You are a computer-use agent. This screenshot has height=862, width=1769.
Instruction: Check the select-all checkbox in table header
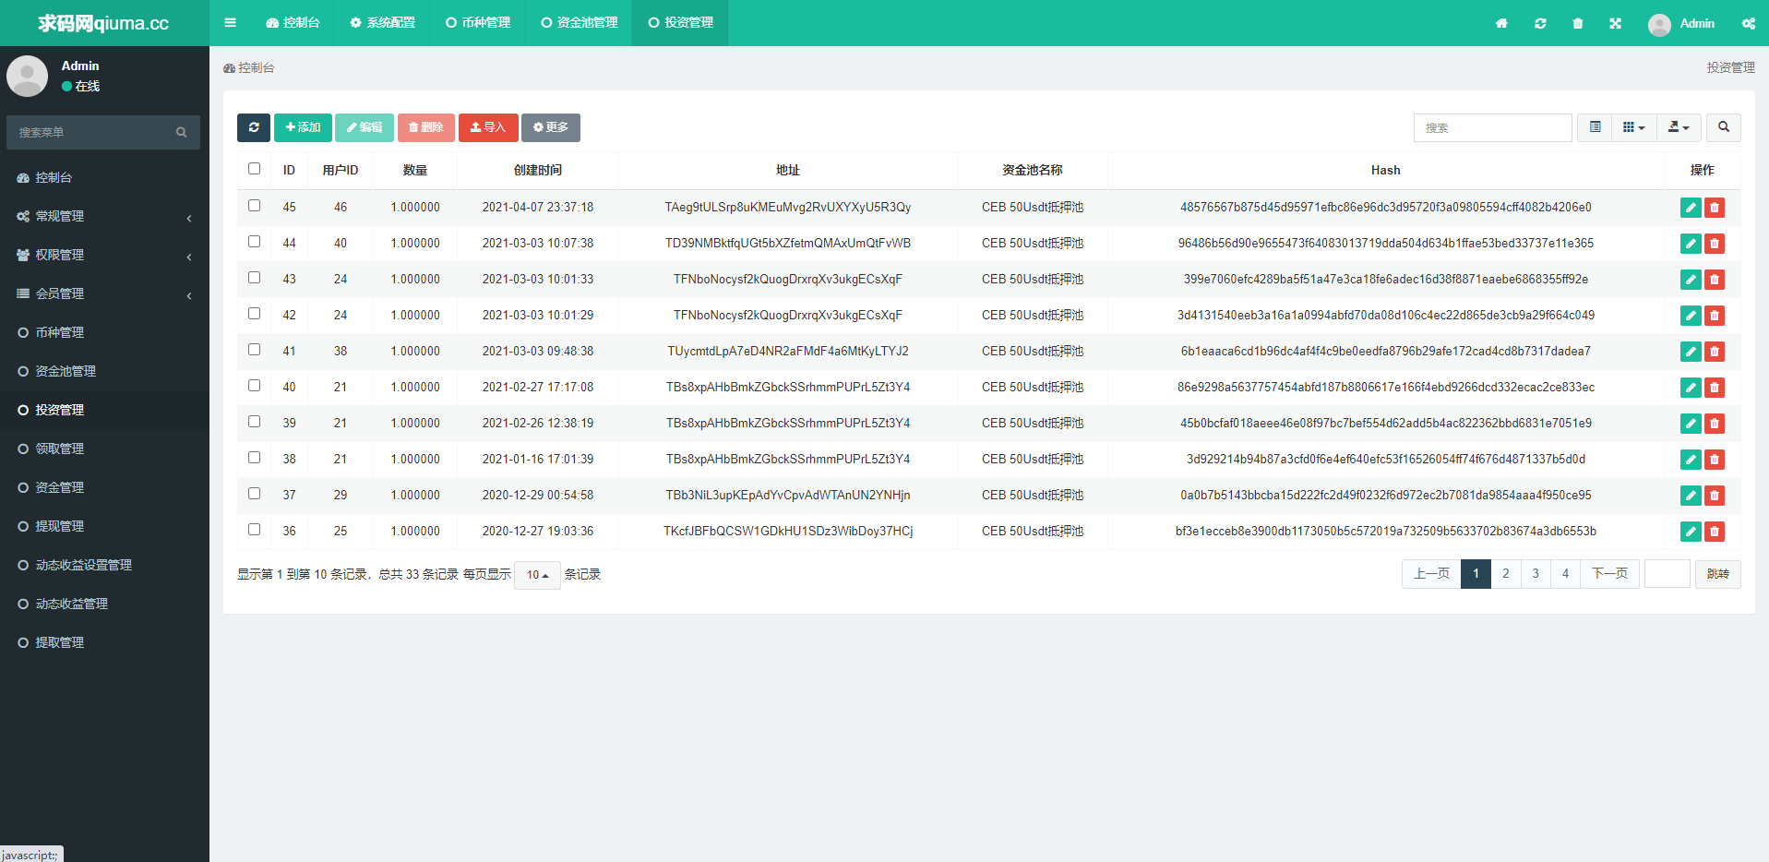point(255,169)
